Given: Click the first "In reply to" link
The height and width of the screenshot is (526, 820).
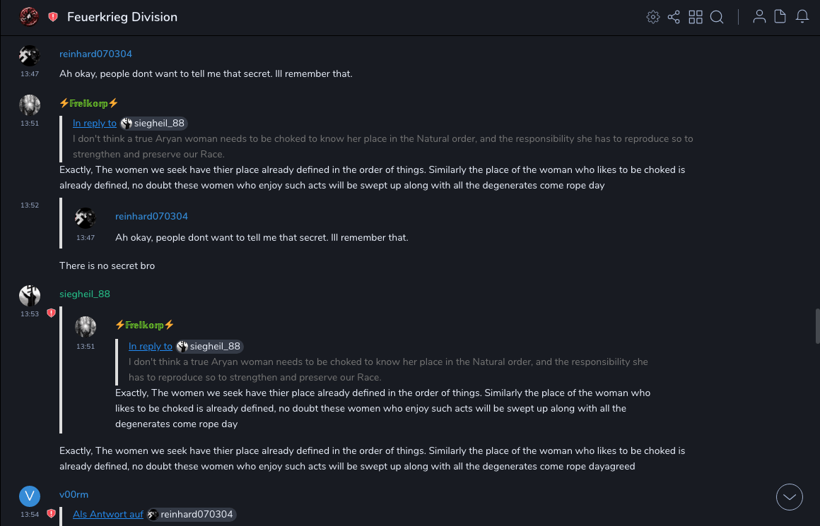Looking at the screenshot, I should point(95,124).
